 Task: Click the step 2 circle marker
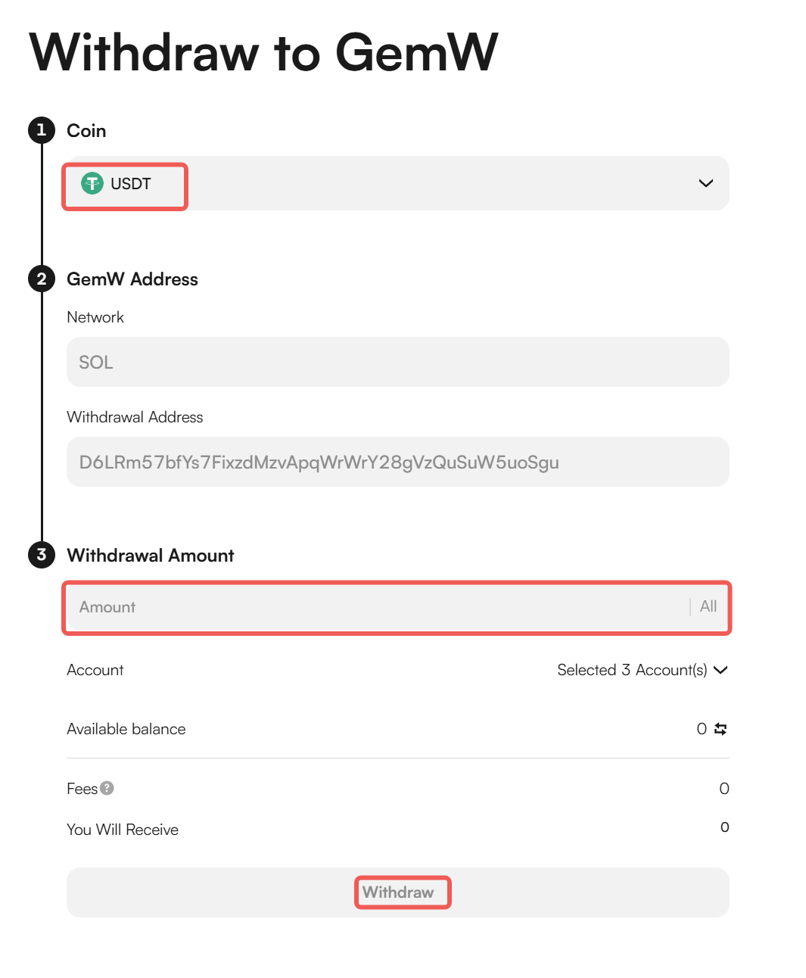(42, 279)
